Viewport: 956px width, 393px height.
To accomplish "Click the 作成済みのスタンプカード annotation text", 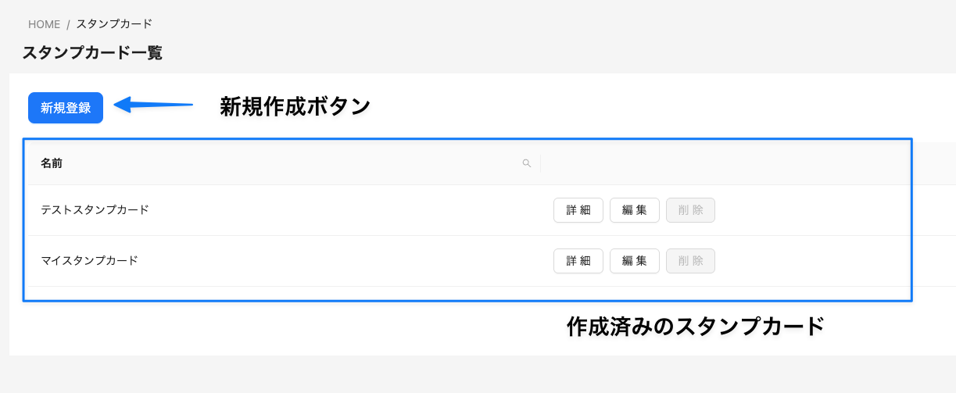I will click(695, 327).
